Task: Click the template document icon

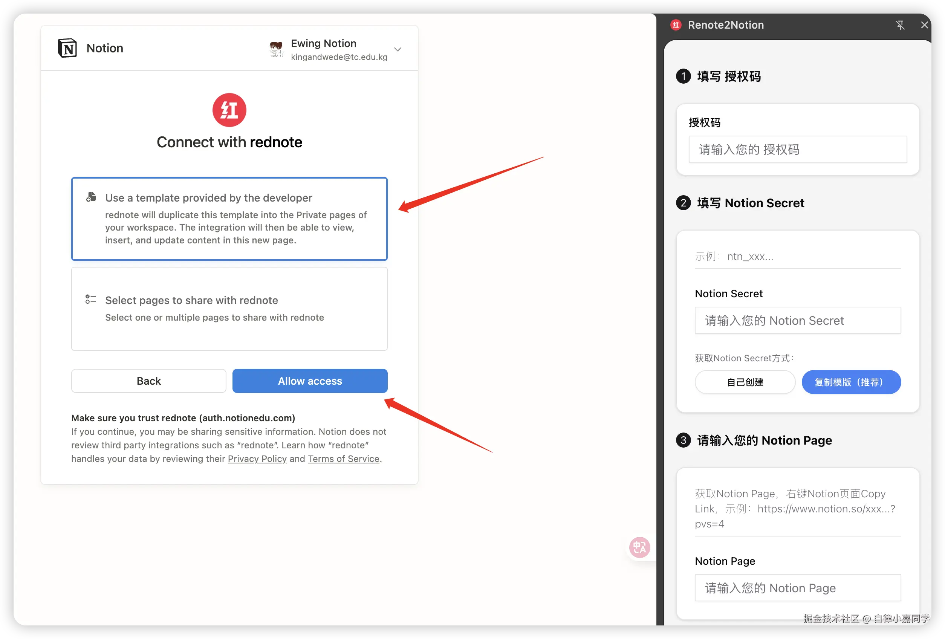Action: [x=91, y=197]
